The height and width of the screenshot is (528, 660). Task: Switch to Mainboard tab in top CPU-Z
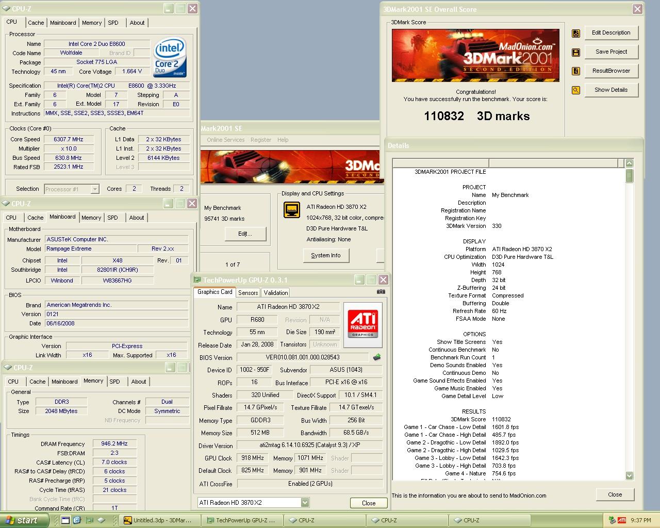pyautogui.click(x=63, y=23)
